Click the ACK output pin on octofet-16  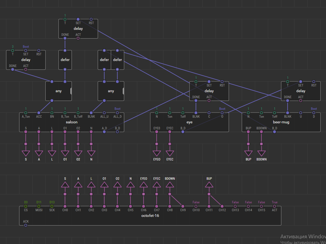[26, 225]
